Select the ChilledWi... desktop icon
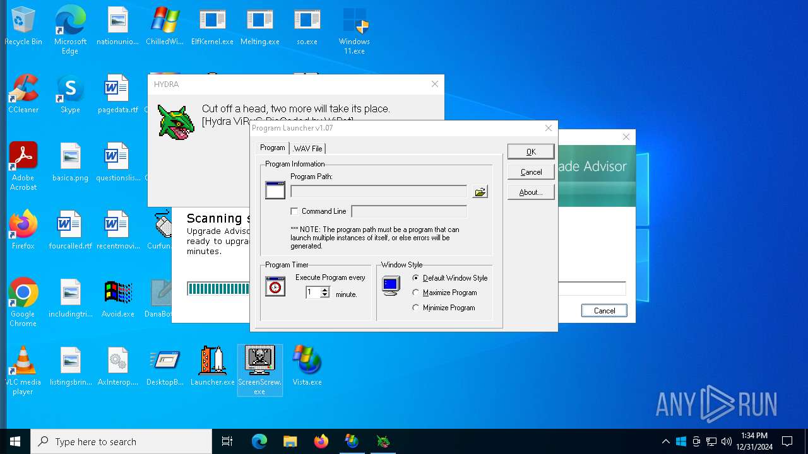 point(165,26)
